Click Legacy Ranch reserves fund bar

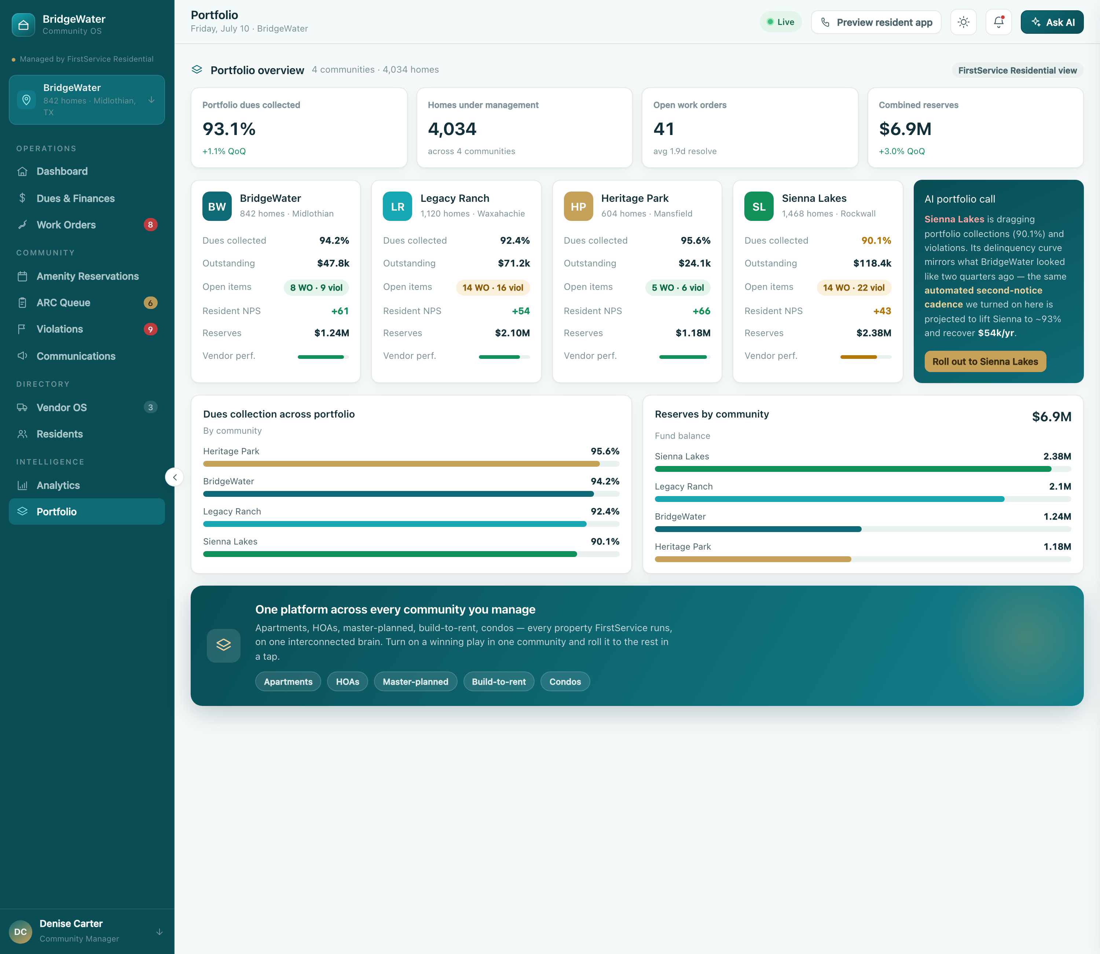(x=863, y=499)
